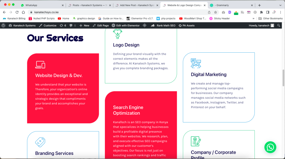Viewport: 285px width, 159px height.
Task: Open the admin bar search magnifier
Action: (279, 25)
